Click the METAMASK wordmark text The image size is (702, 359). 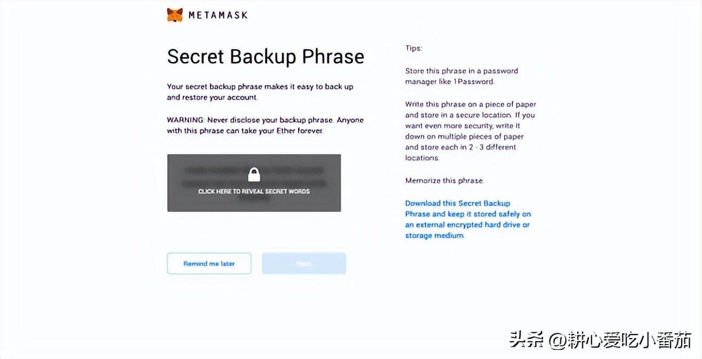pos(218,15)
